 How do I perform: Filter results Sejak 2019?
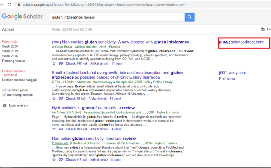[x=10, y=51]
